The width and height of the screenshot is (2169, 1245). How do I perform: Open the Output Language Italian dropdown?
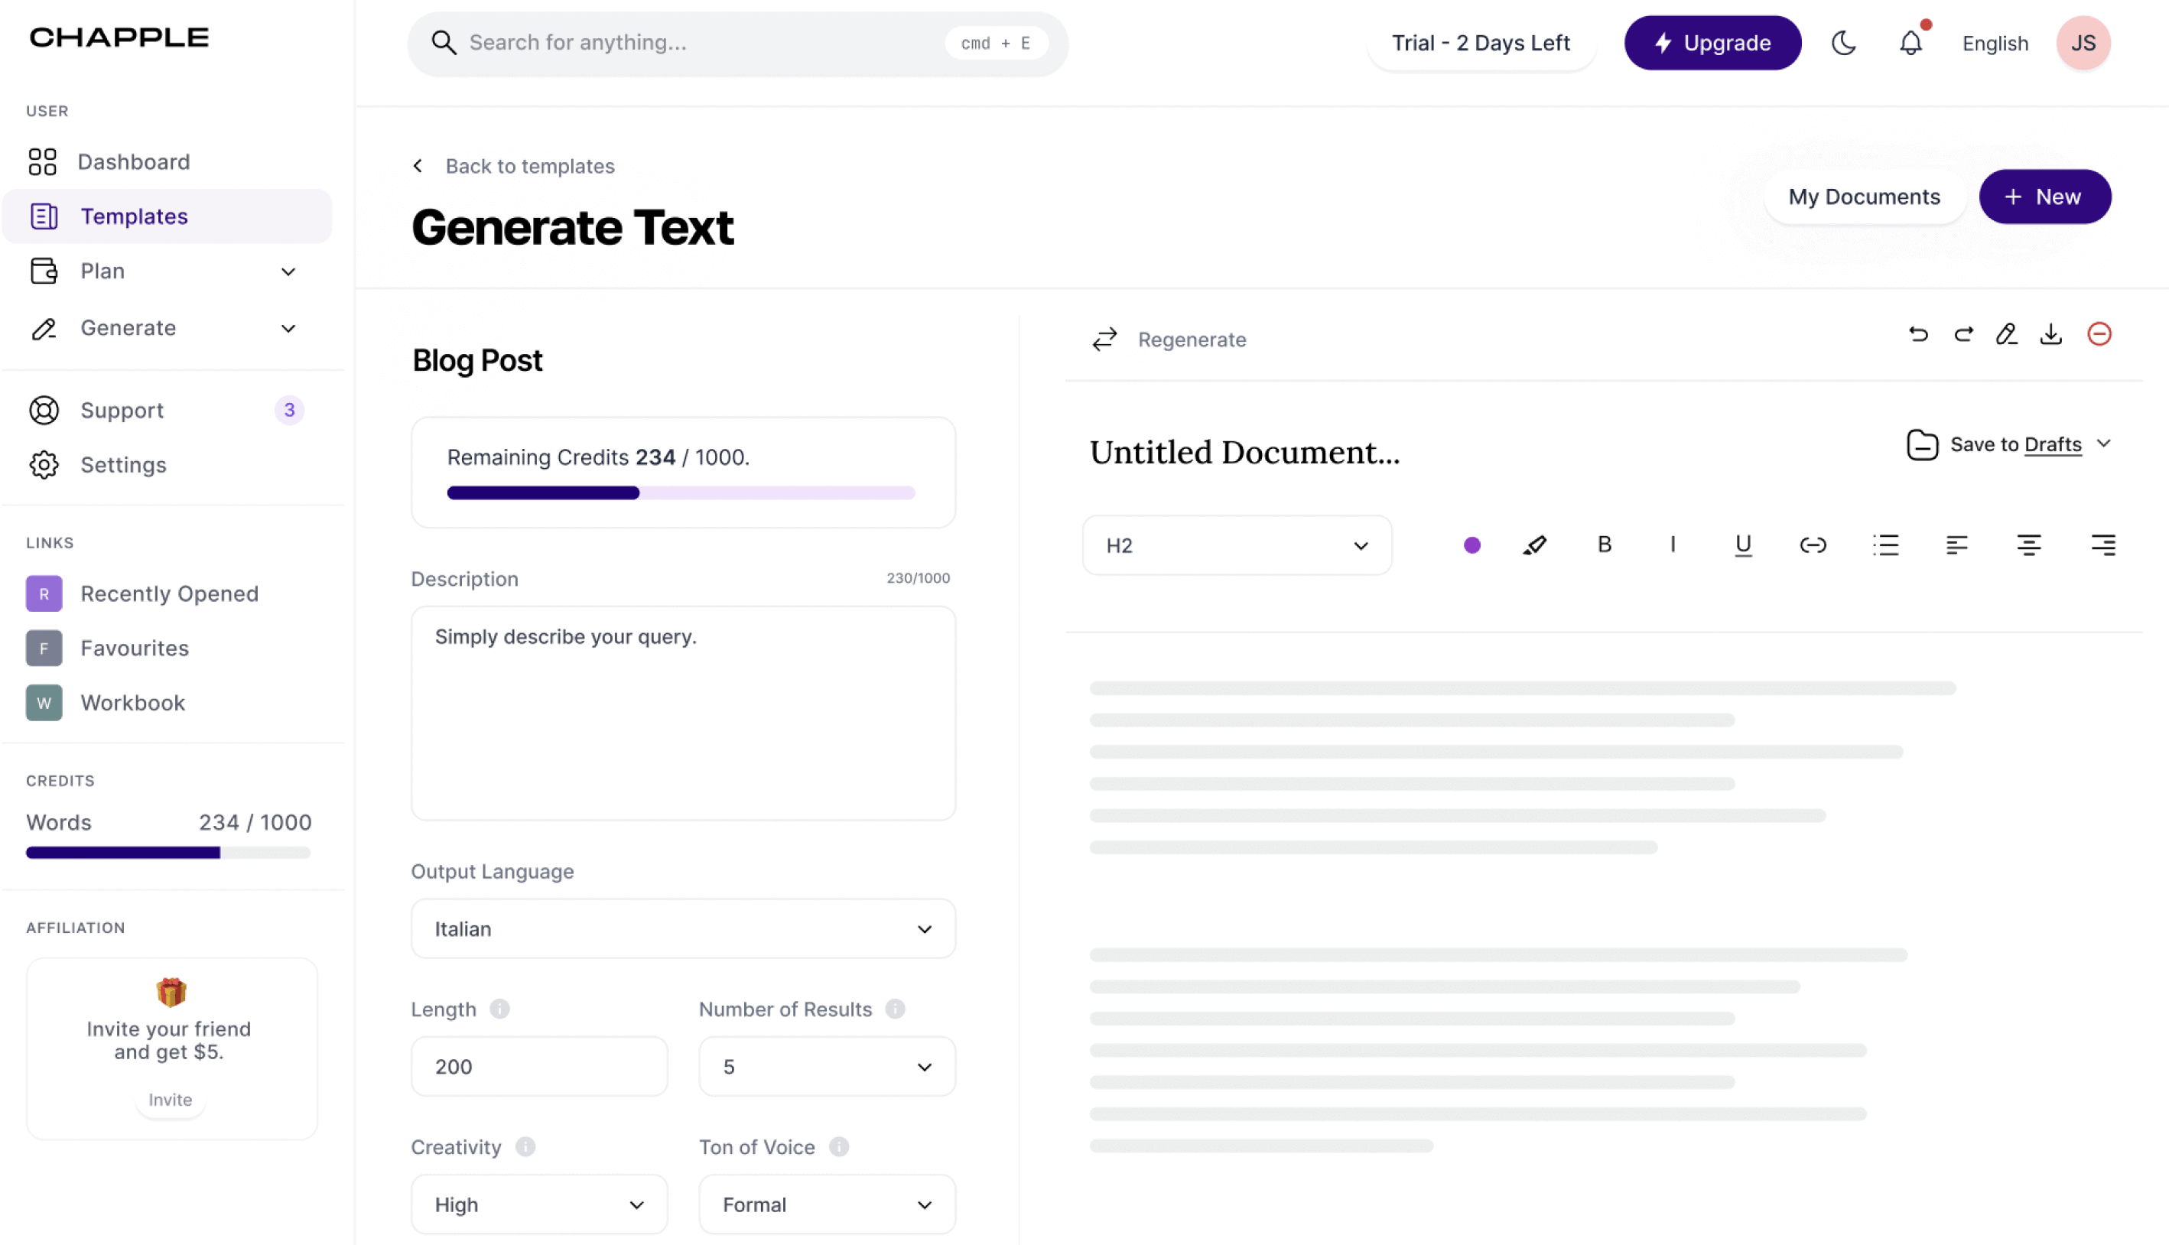682,928
